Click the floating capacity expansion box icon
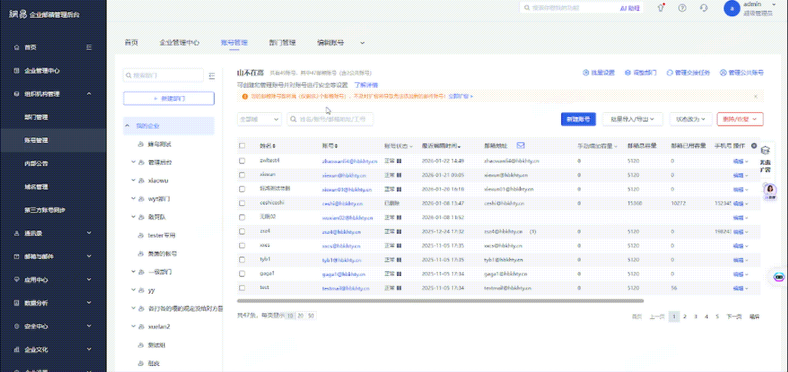 point(765,151)
